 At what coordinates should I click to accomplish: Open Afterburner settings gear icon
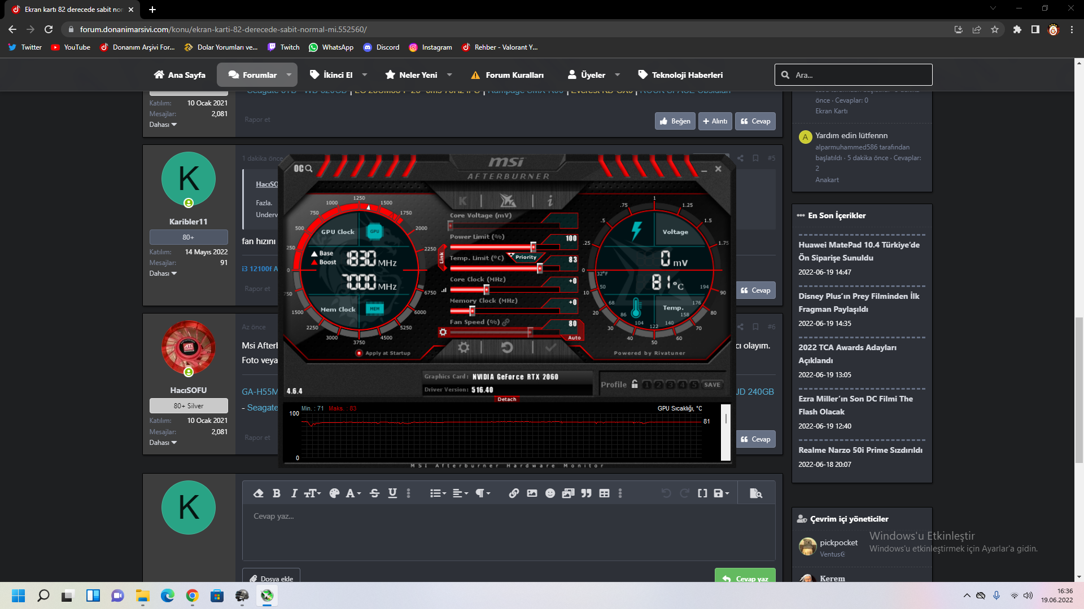[464, 348]
